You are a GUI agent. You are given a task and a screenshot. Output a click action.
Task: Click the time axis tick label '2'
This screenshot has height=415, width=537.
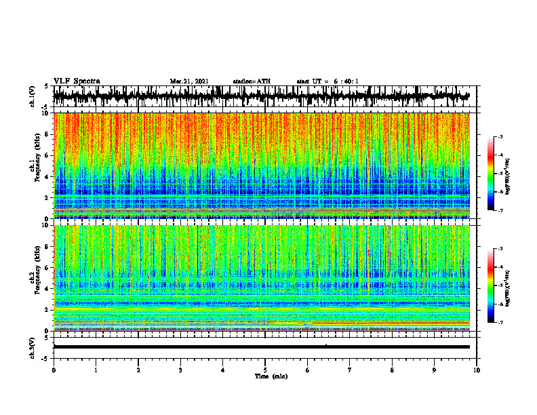click(x=138, y=370)
